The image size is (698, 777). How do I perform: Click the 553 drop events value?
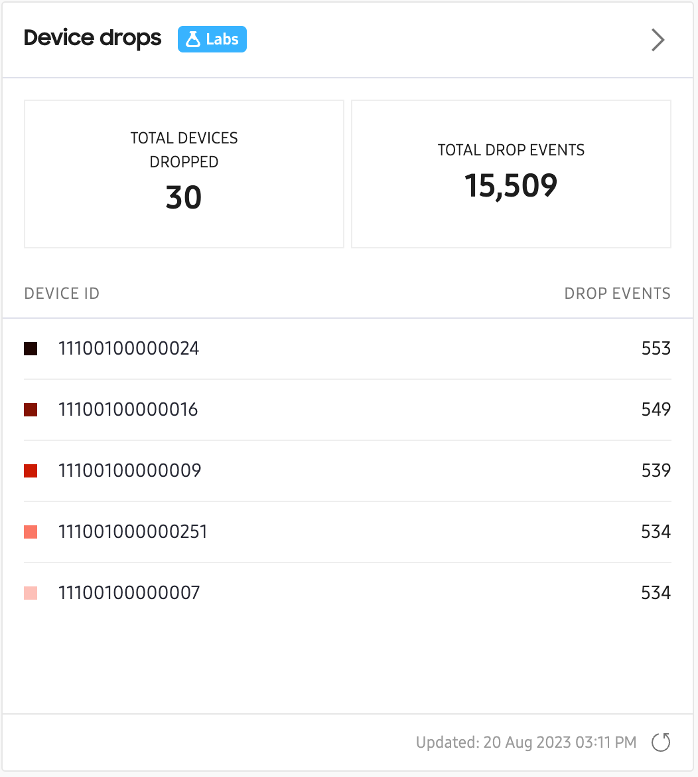pos(656,349)
